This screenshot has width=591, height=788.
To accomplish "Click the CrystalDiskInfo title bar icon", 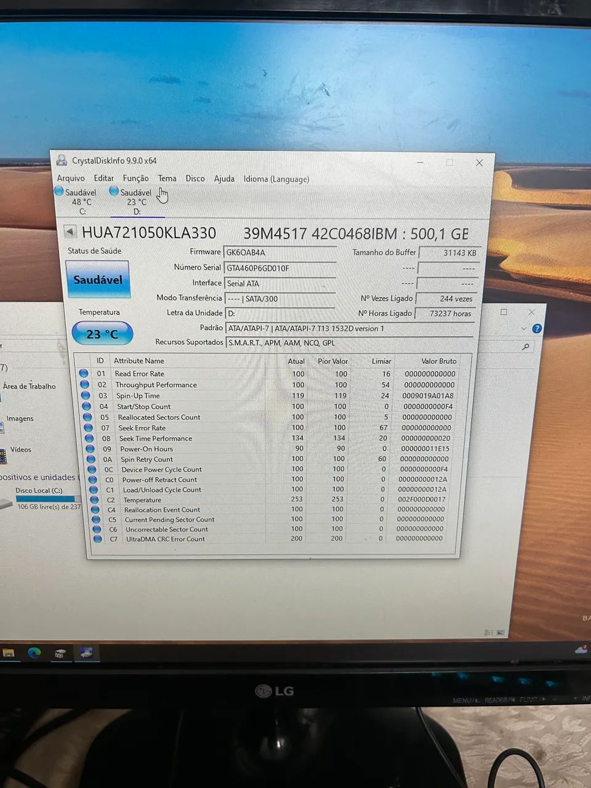I will 62,161.
